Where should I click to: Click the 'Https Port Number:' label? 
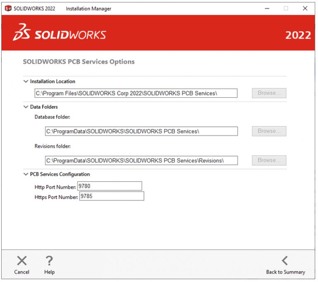pos(56,197)
